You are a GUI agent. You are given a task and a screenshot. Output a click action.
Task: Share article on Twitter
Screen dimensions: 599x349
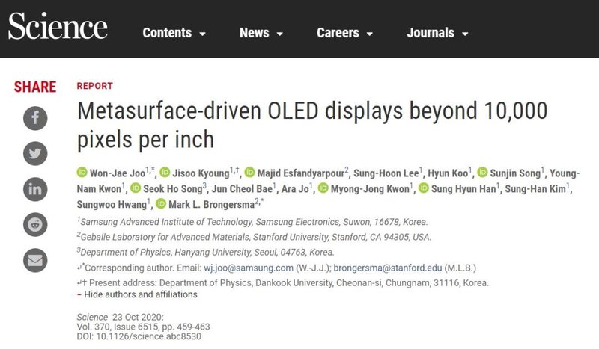click(35, 153)
